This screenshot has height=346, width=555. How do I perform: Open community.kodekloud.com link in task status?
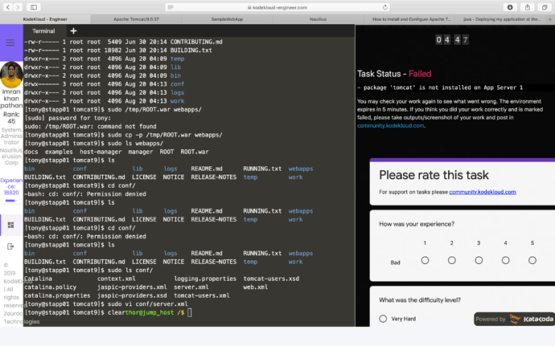(x=390, y=126)
